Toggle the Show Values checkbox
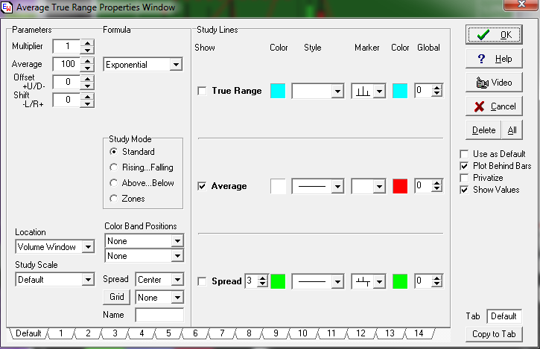This screenshot has height=349, width=540. pos(464,190)
